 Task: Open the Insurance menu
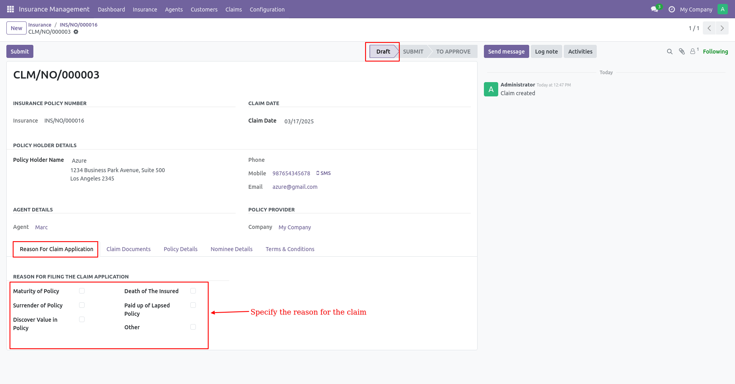pyautogui.click(x=145, y=10)
